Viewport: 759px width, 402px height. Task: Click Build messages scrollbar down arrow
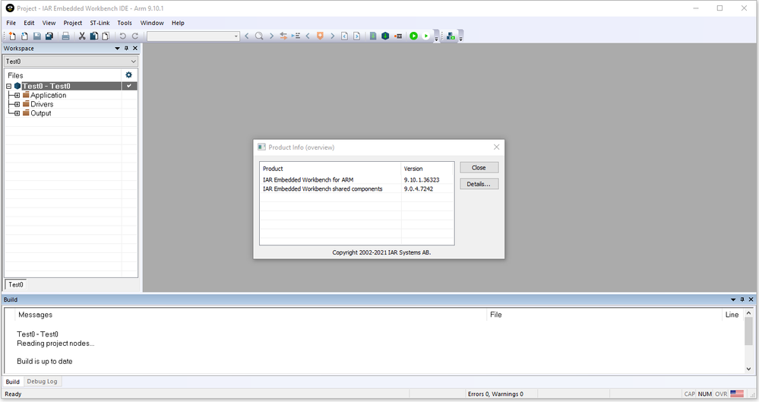749,369
